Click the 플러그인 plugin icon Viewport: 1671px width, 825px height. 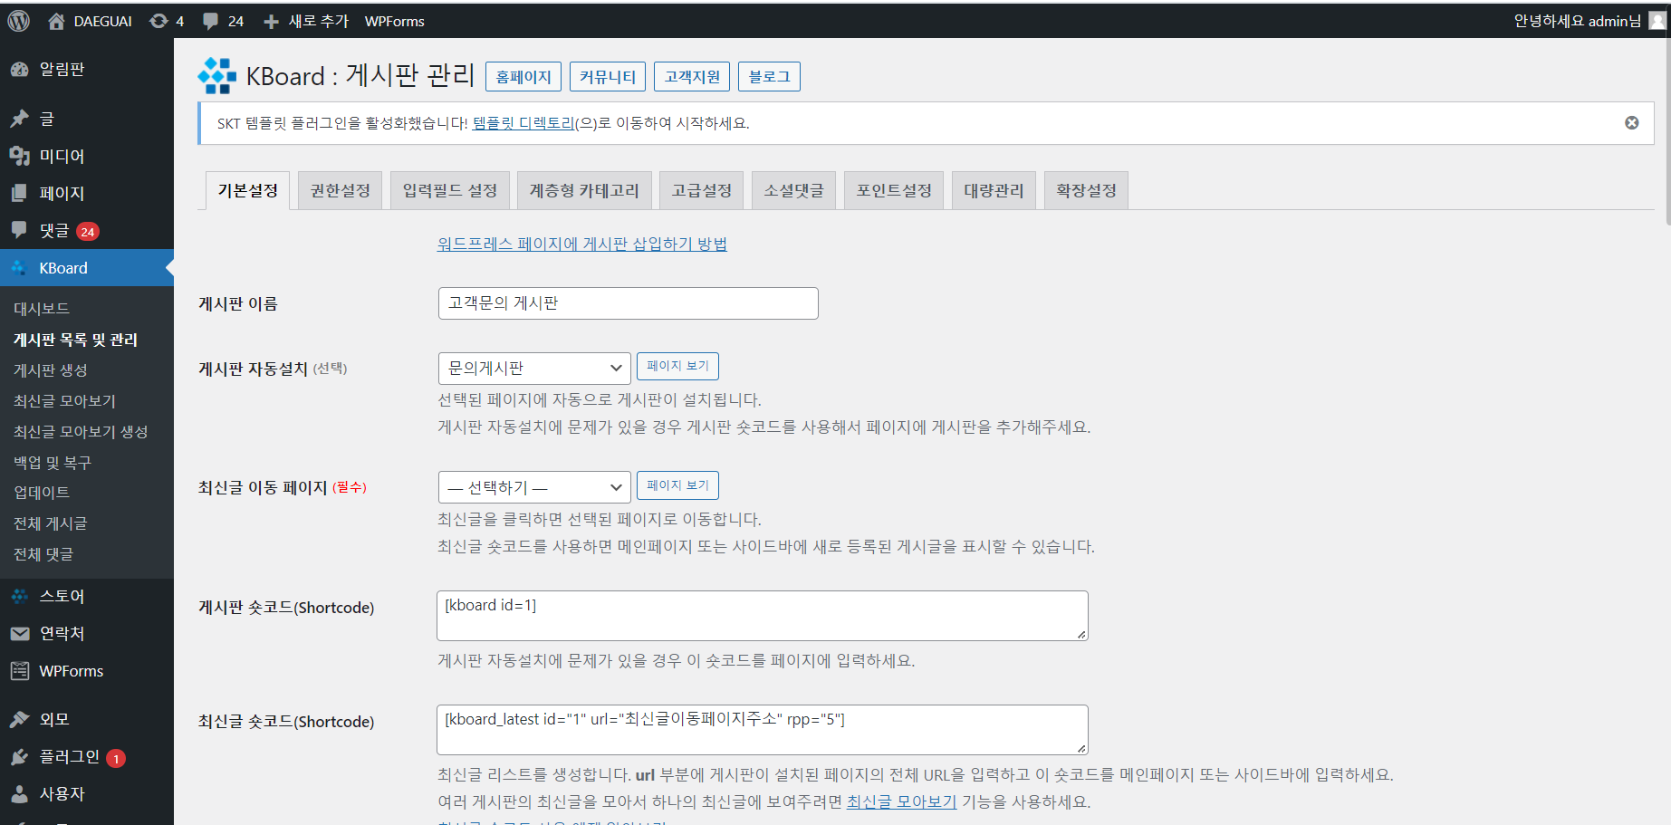click(19, 757)
